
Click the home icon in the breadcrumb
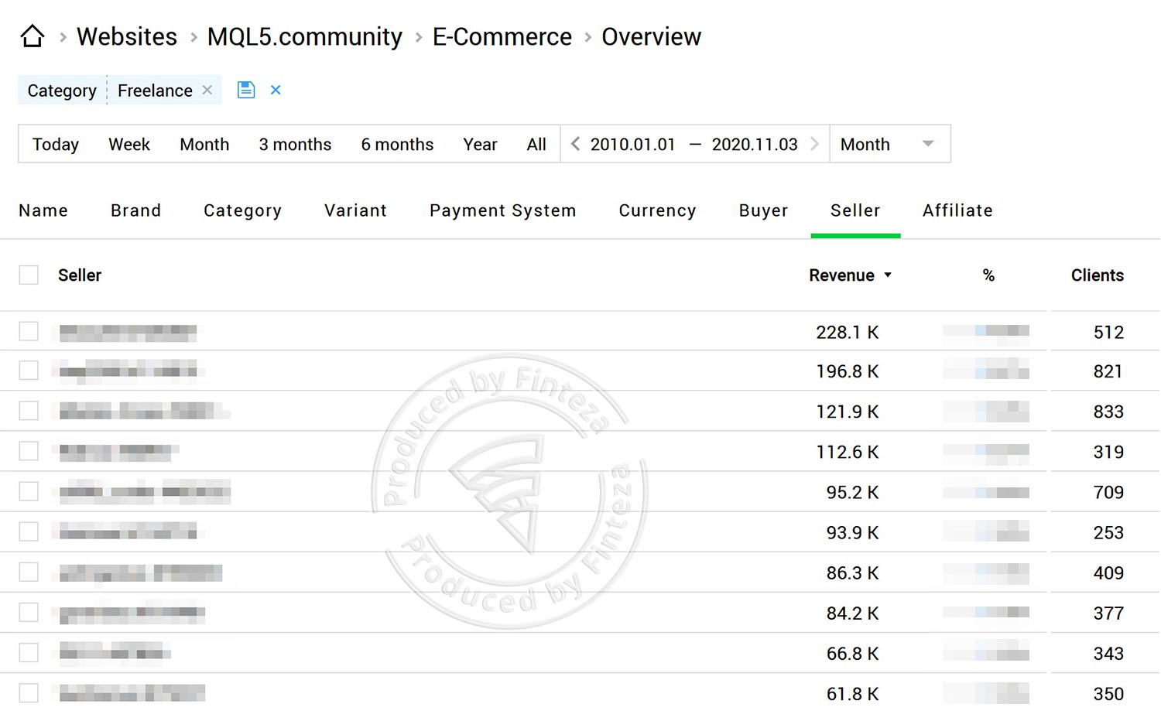[x=32, y=36]
